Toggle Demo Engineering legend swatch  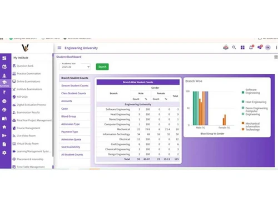(x=243, y=108)
